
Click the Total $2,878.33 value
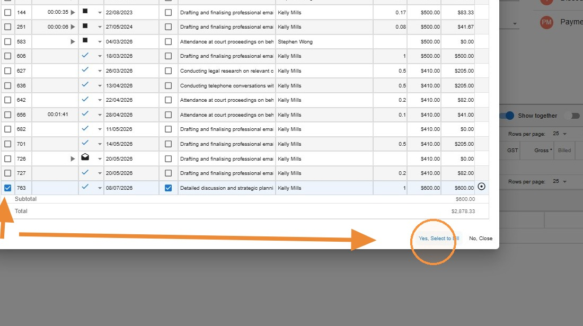click(463, 211)
